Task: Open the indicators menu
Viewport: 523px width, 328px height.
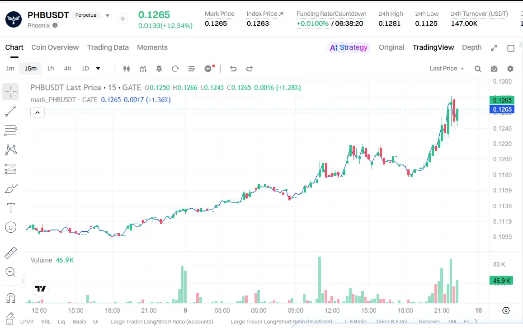Action: pos(143,69)
